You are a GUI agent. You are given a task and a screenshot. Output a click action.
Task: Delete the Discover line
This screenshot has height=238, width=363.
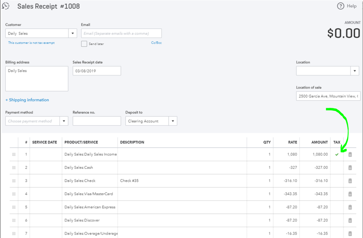pyautogui.click(x=350, y=221)
